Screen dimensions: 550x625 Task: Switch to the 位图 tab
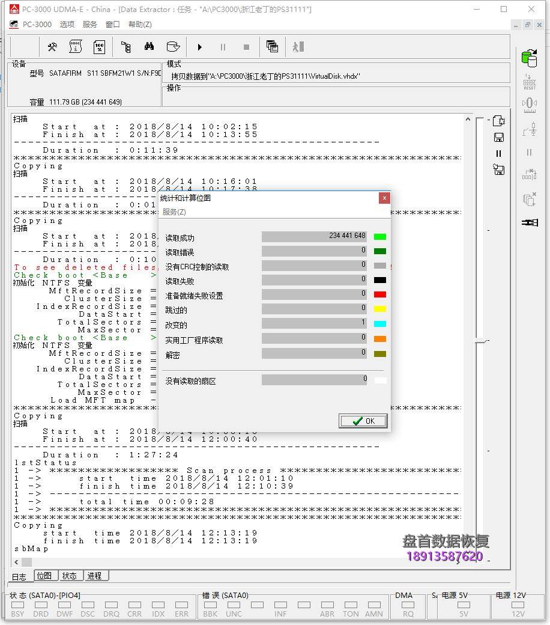tap(45, 576)
